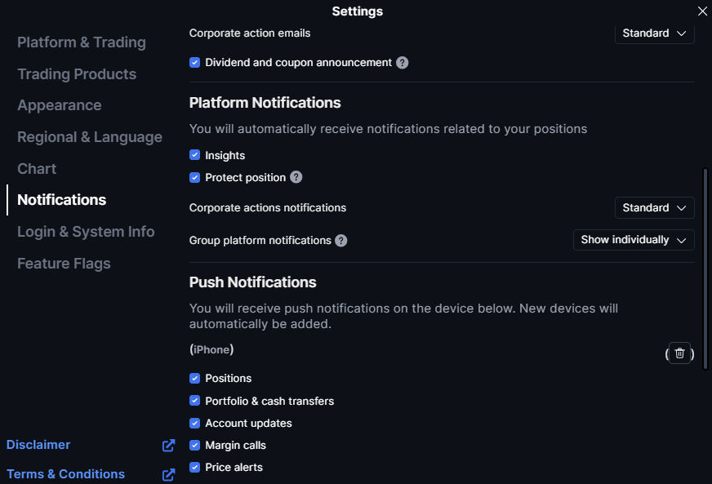This screenshot has width=712, height=484.
Task: Click help icon next to Protect position
Action: (296, 177)
